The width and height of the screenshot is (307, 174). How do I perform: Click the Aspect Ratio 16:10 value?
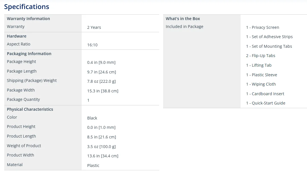pos(92,45)
